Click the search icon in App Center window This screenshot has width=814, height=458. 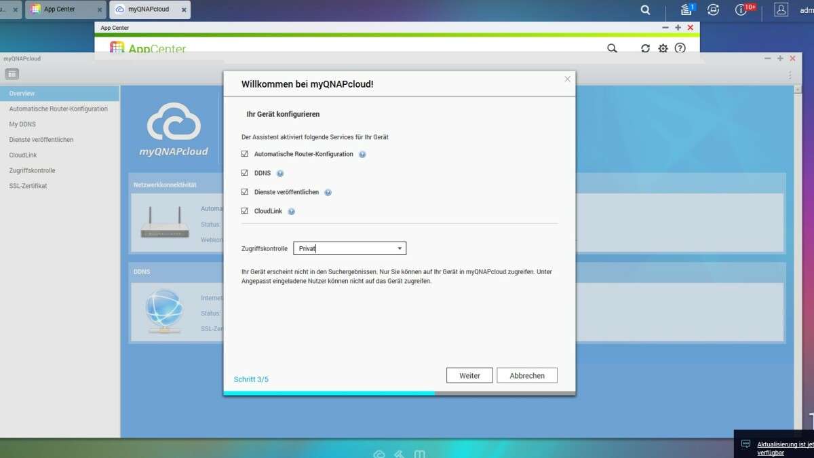pos(612,48)
